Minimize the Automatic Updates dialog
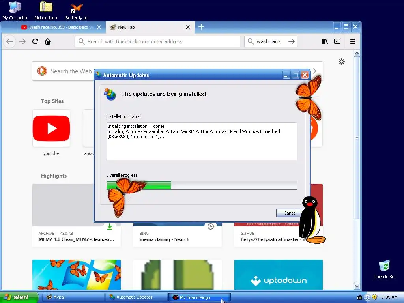404x303 pixels. point(286,75)
